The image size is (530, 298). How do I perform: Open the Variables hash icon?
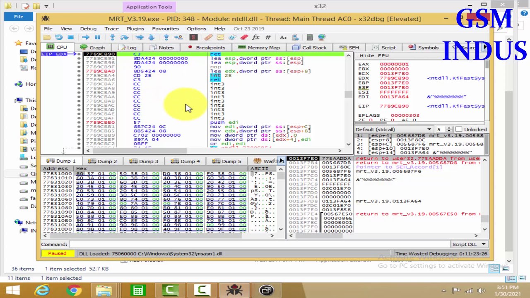tap(268, 37)
